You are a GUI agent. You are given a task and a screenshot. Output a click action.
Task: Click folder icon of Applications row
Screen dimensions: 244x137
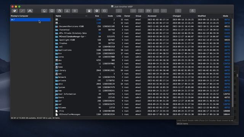pyautogui.click(x=57, y=50)
